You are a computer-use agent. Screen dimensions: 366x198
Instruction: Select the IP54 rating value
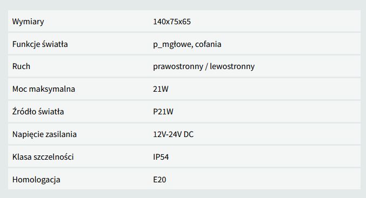click(x=161, y=157)
